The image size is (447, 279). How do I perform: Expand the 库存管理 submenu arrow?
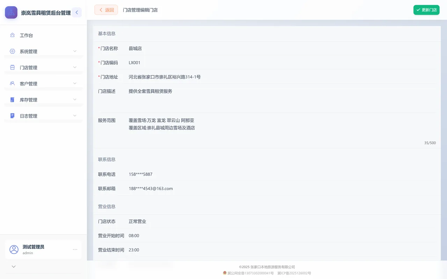pos(75,100)
